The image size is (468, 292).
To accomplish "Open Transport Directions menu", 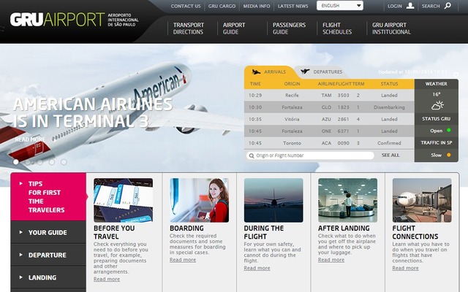I will pyautogui.click(x=189, y=28).
